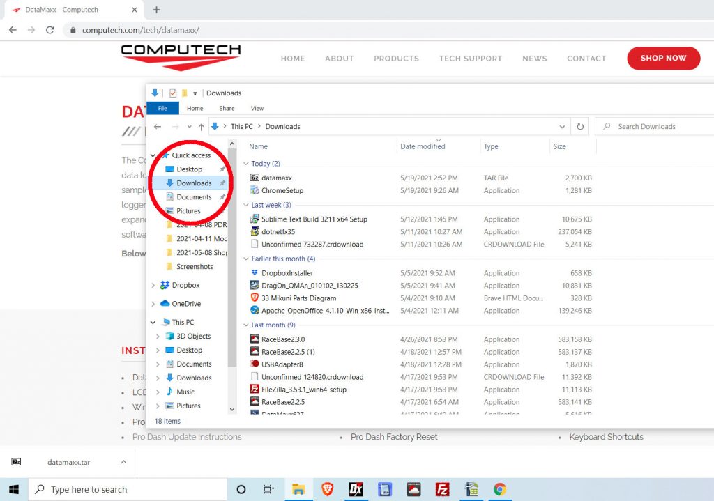Expand 3D Objects under This PC
This screenshot has height=501, width=714.
(x=158, y=337)
